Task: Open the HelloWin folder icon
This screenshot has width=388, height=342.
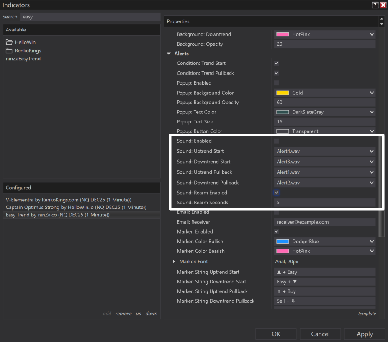Action: 9,42
